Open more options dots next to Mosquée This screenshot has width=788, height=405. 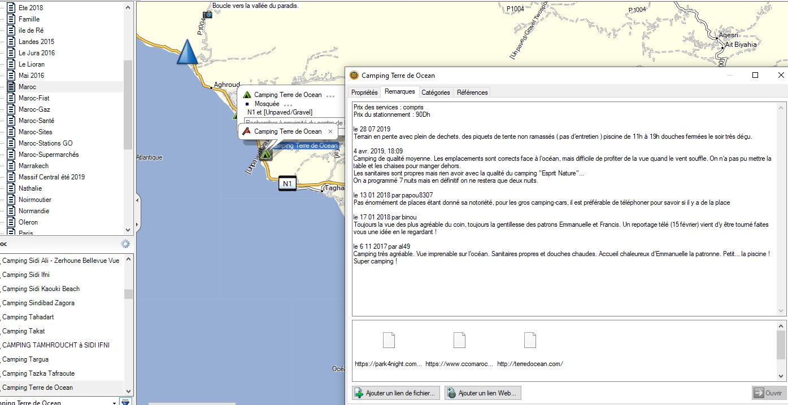point(288,104)
